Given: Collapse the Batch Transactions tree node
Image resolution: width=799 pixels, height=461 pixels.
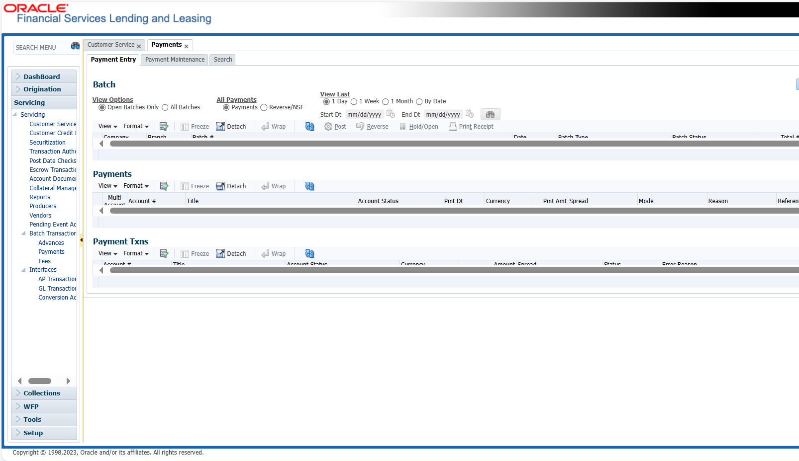Looking at the screenshot, I should click(x=23, y=233).
